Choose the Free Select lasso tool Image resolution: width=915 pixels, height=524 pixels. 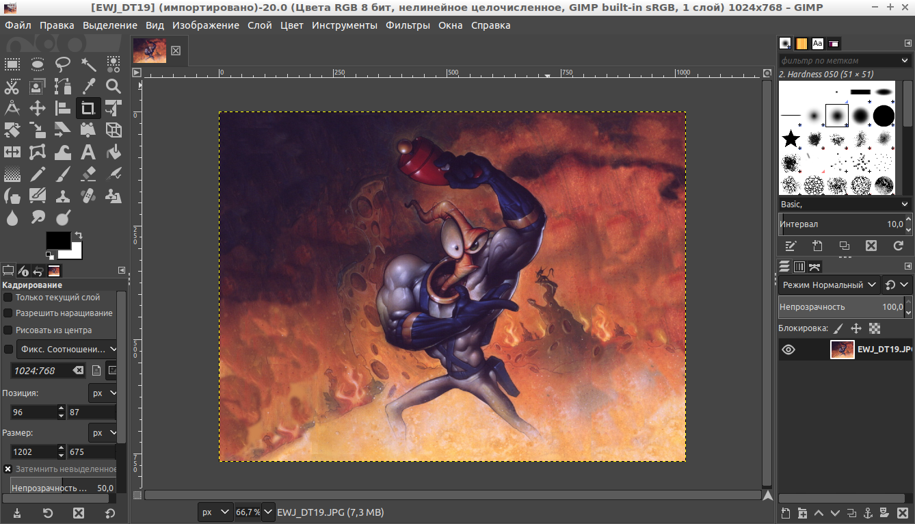(63, 65)
